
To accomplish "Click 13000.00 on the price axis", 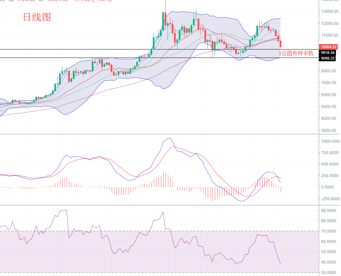I will point(329,11).
